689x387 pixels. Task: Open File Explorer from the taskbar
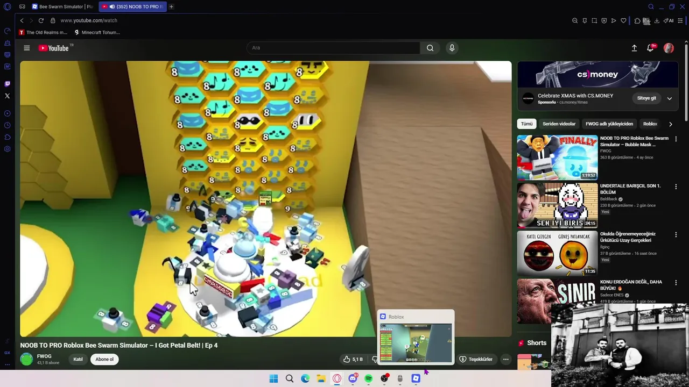pos(321,378)
